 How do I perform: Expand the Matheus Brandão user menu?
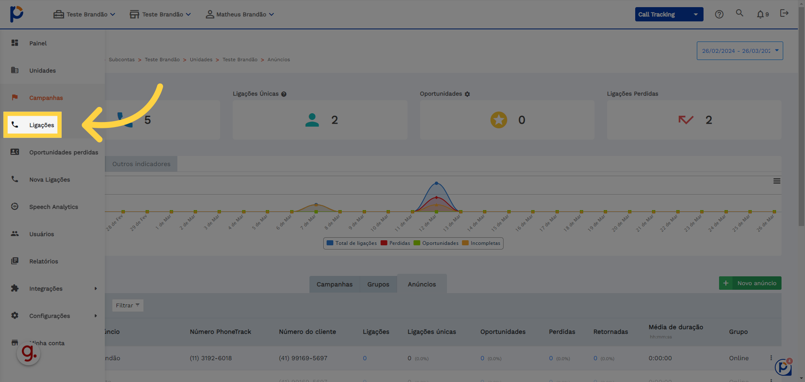pyautogui.click(x=240, y=14)
